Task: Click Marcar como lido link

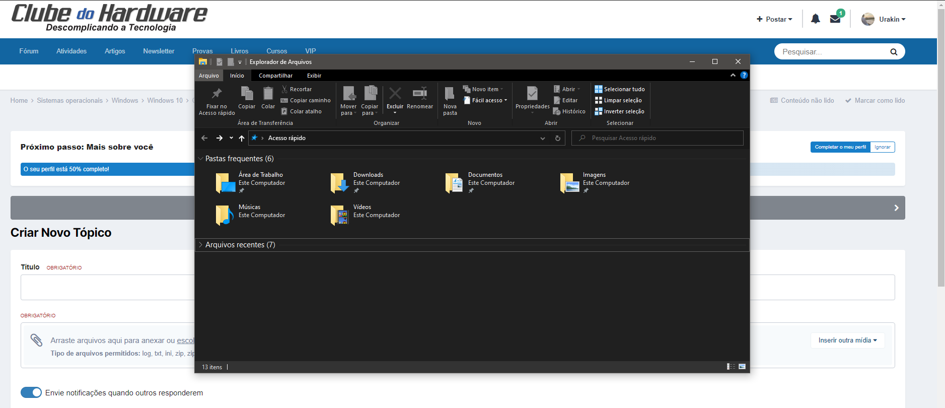Action: [875, 100]
